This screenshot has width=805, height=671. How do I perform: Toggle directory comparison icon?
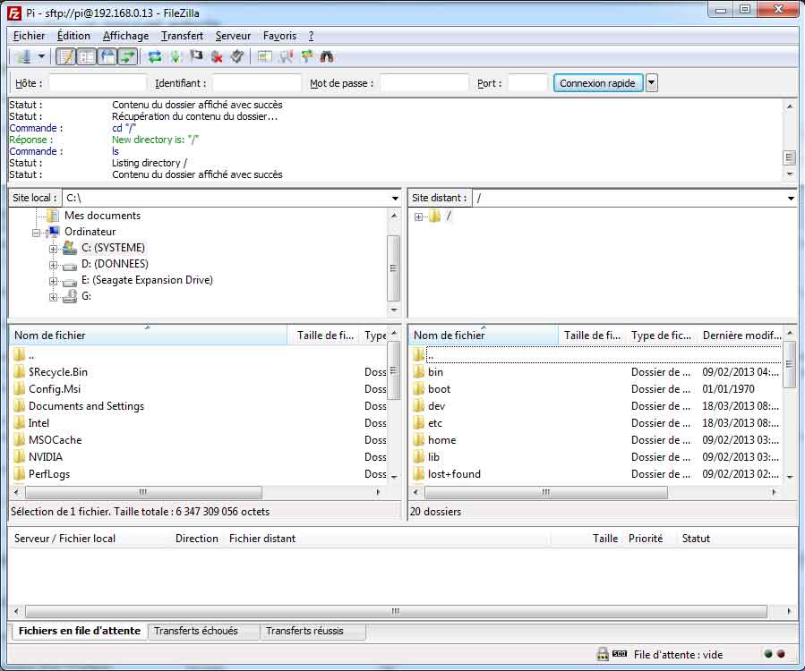(286, 57)
